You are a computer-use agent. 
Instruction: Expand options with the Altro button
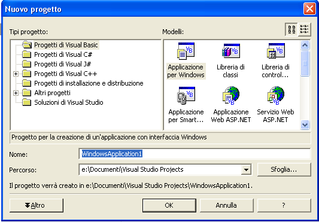pyautogui.click(x=37, y=205)
